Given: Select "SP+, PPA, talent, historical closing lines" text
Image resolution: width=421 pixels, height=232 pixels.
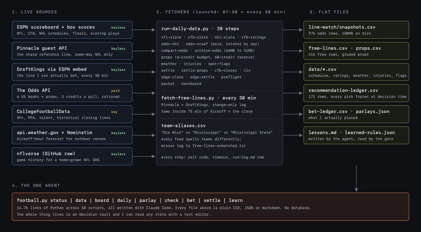Looking at the screenshot, I should tap(63, 118).
